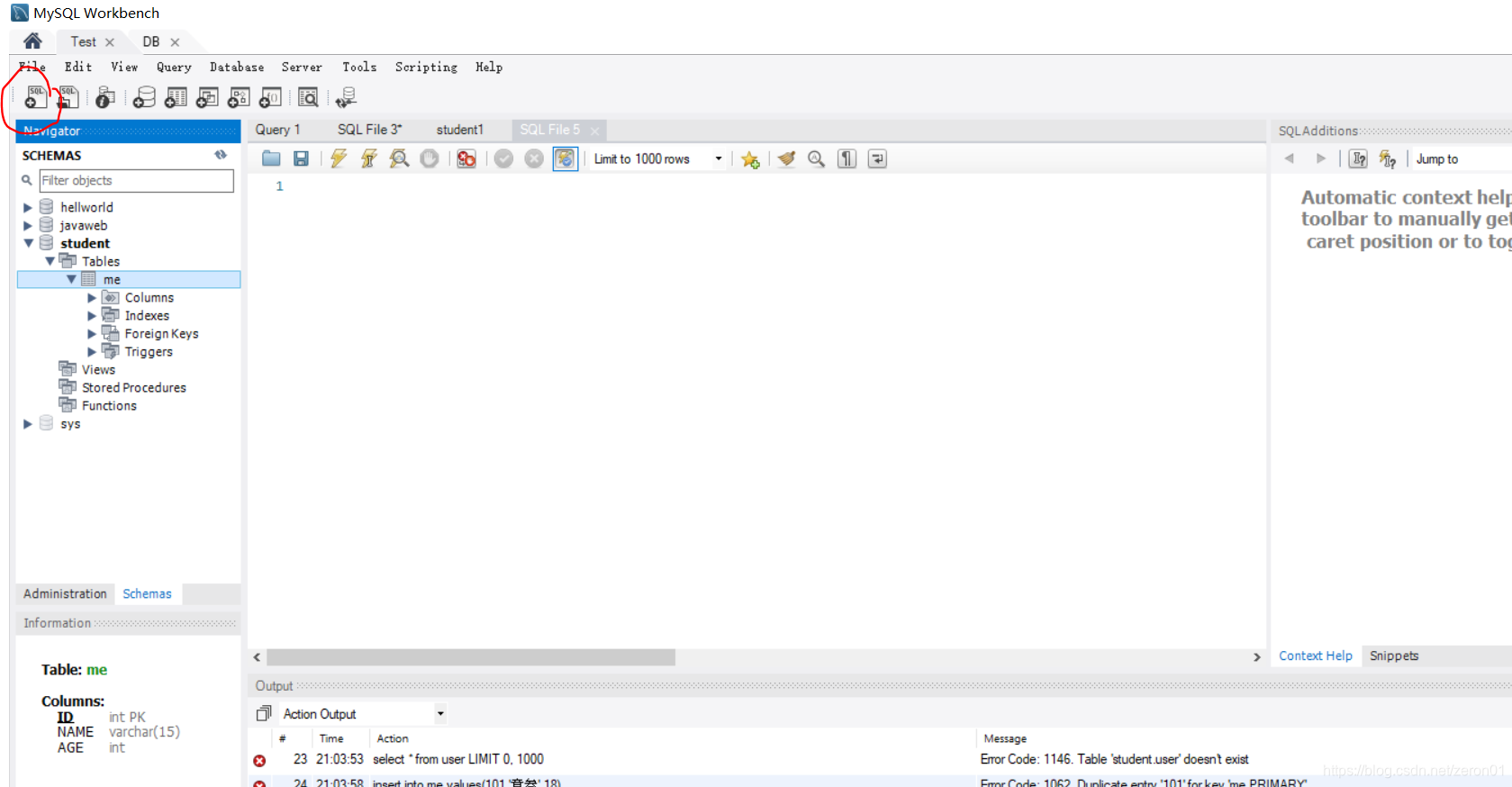This screenshot has width=1512, height=787.
Task: Expand the javaweb schema
Action: [27, 225]
